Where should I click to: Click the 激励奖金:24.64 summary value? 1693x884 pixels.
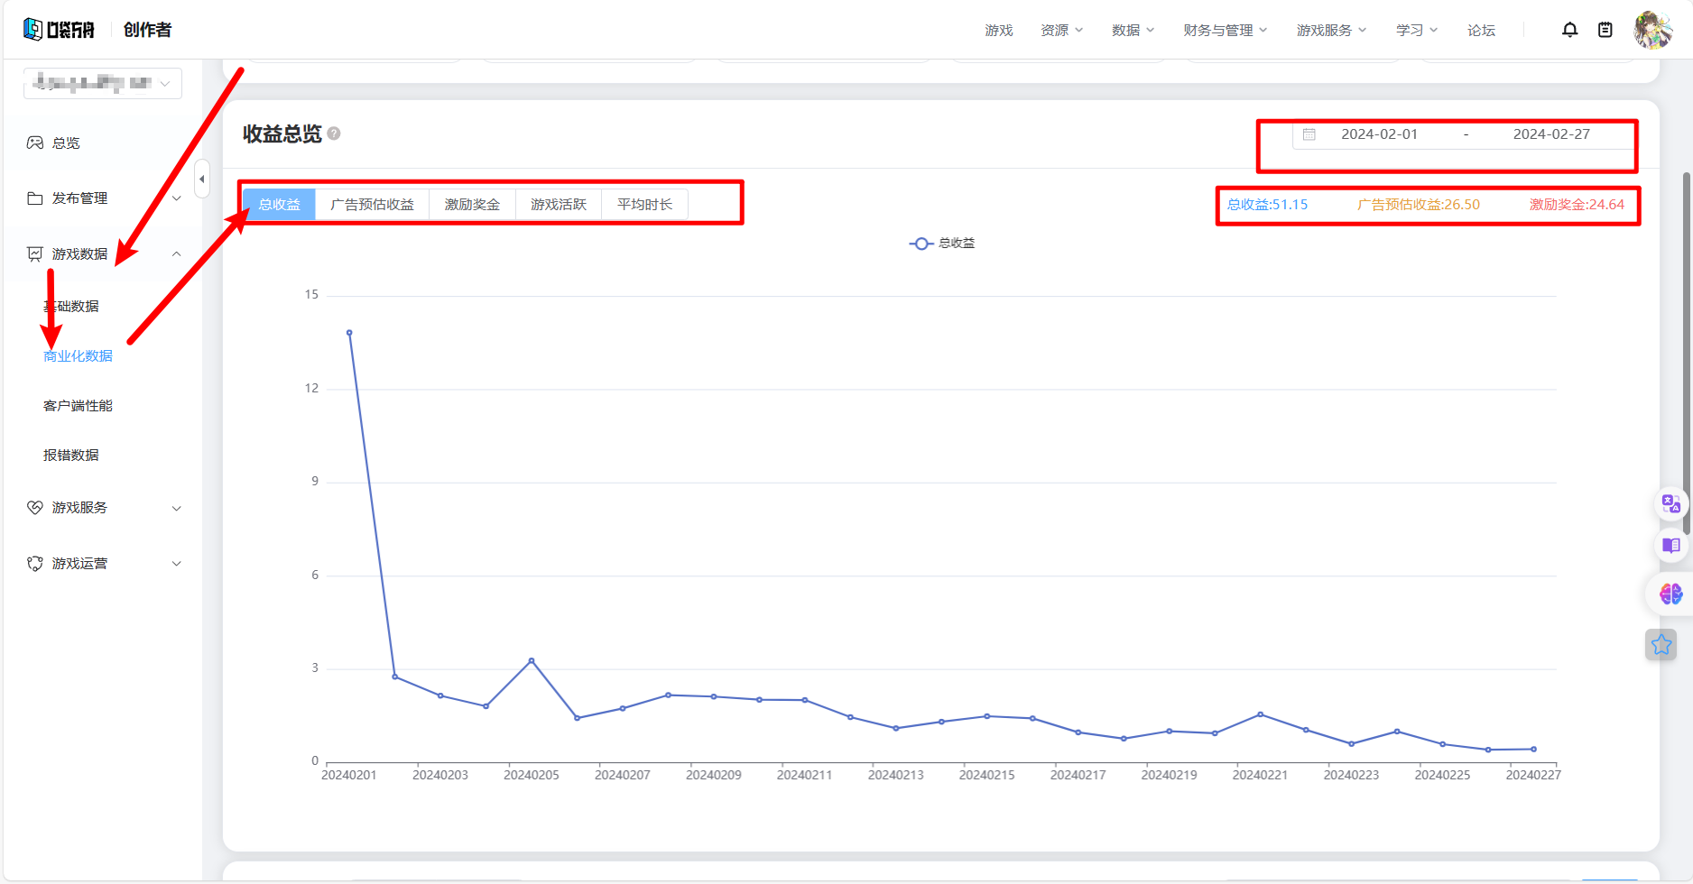(x=1577, y=205)
